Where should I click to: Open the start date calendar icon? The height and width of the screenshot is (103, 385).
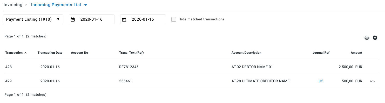click(73, 19)
